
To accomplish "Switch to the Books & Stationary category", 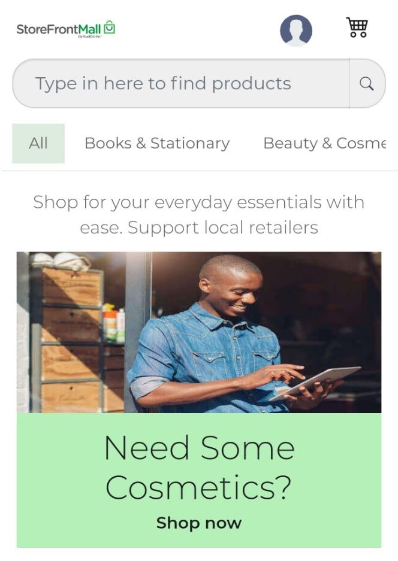I will (x=157, y=144).
